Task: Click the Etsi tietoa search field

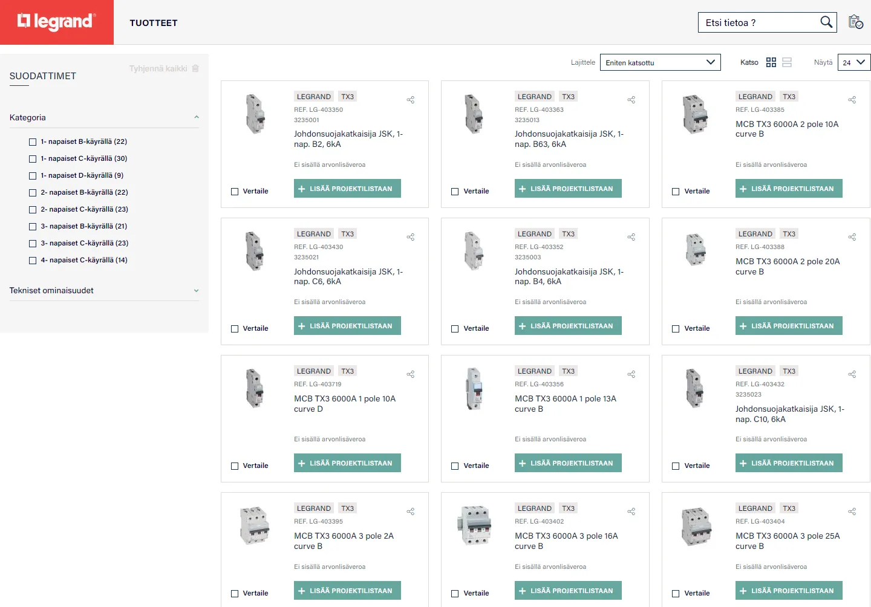Action: [x=758, y=22]
